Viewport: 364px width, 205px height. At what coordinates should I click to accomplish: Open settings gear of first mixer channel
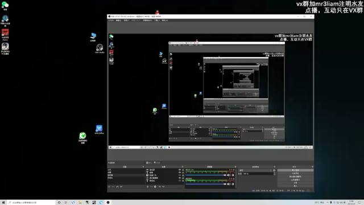233,175
